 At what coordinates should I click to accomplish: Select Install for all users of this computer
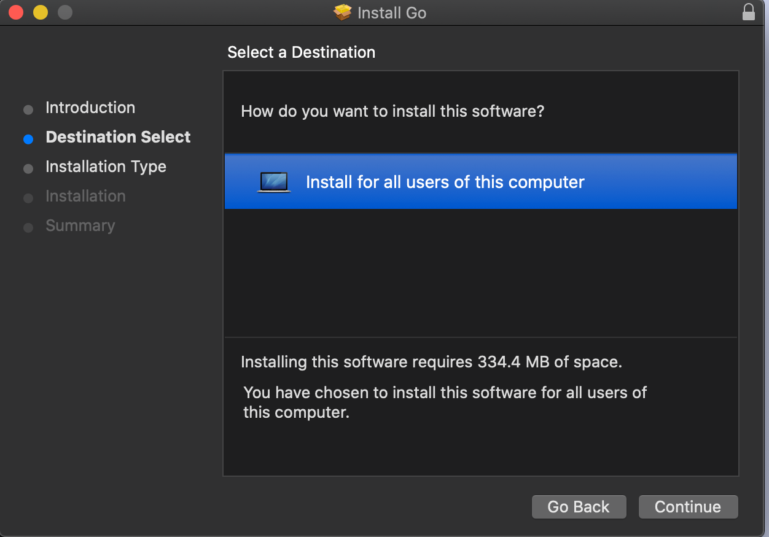click(x=481, y=182)
